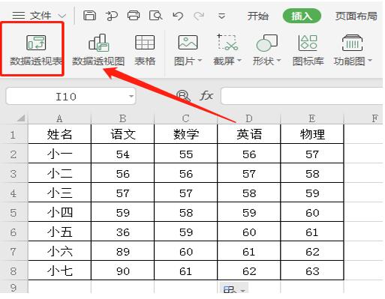The image size is (385, 299).
Task: Expand the 功能图 dropdown arrow
Action: pos(369,61)
